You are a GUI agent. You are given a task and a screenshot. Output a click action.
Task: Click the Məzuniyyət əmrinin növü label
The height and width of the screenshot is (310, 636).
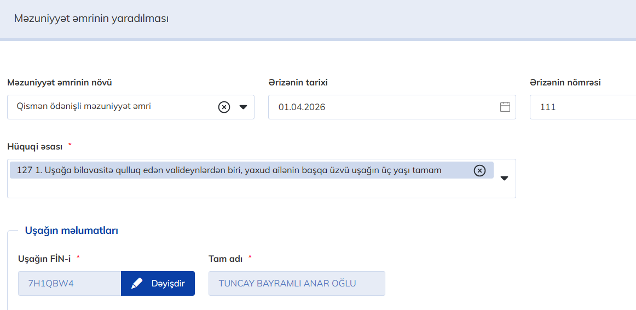coord(60,83)
